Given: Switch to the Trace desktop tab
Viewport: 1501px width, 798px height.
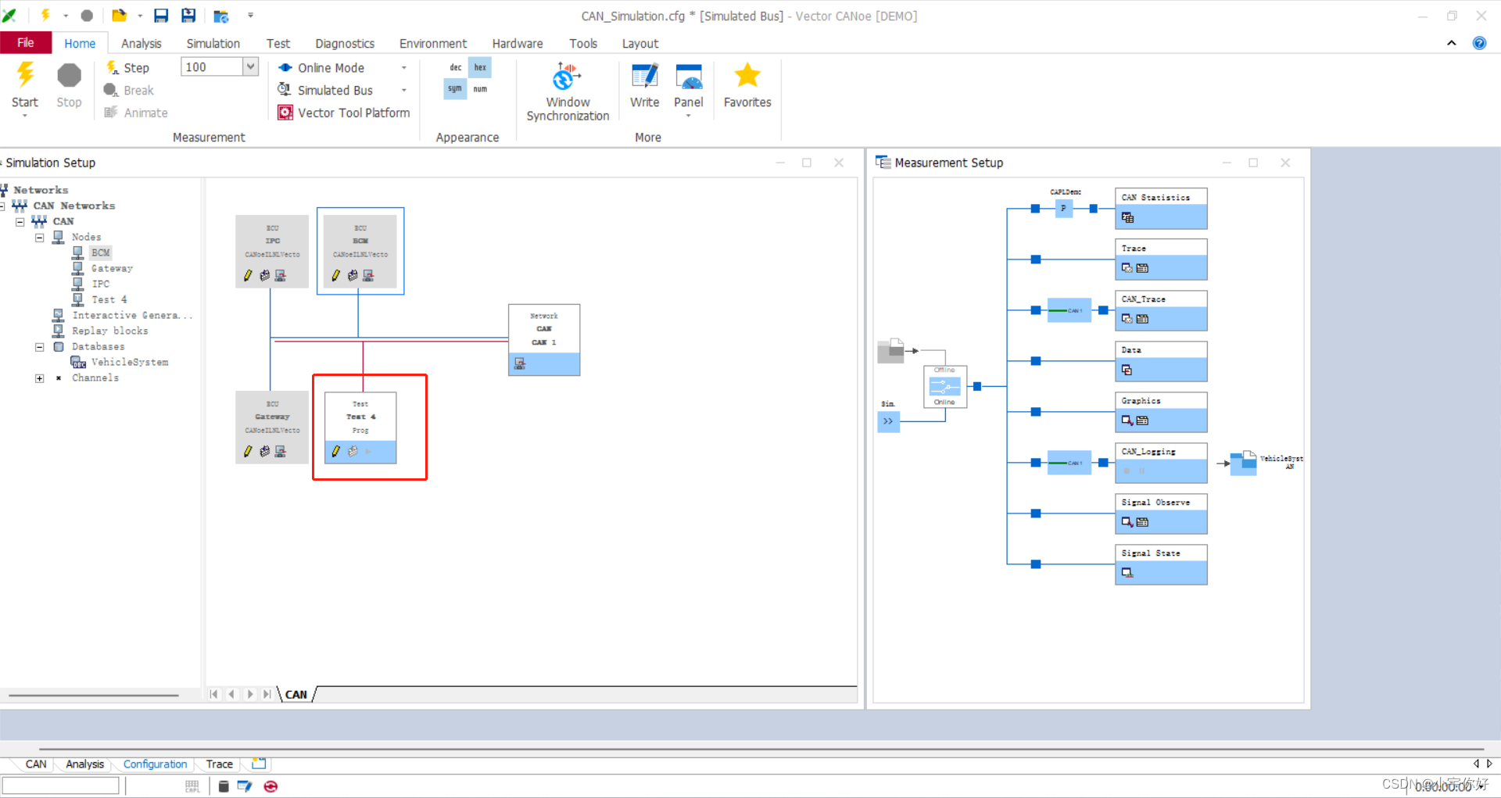Looking at the screenshot, I should coord(220,764).
